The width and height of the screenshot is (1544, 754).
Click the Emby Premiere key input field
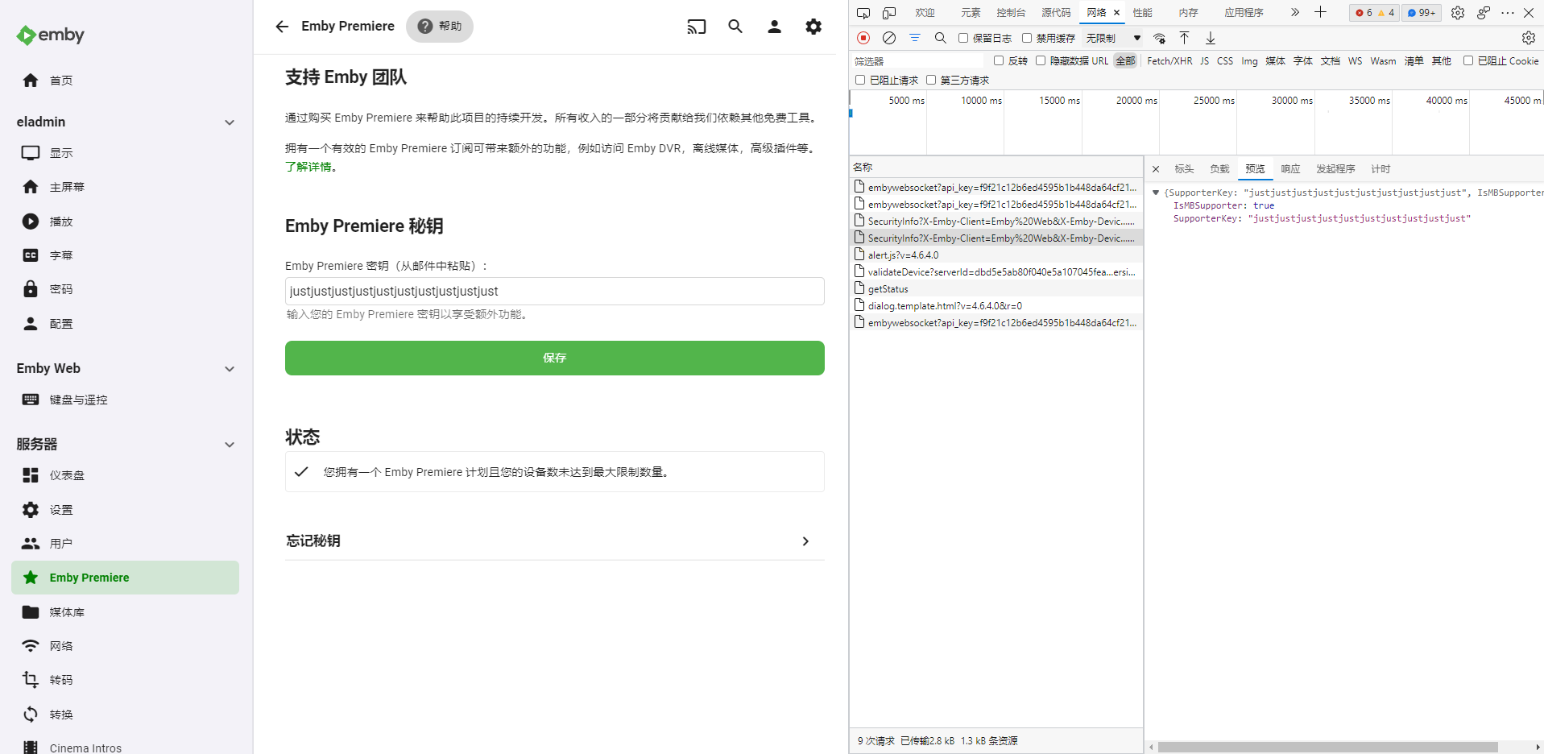point(555,292)
